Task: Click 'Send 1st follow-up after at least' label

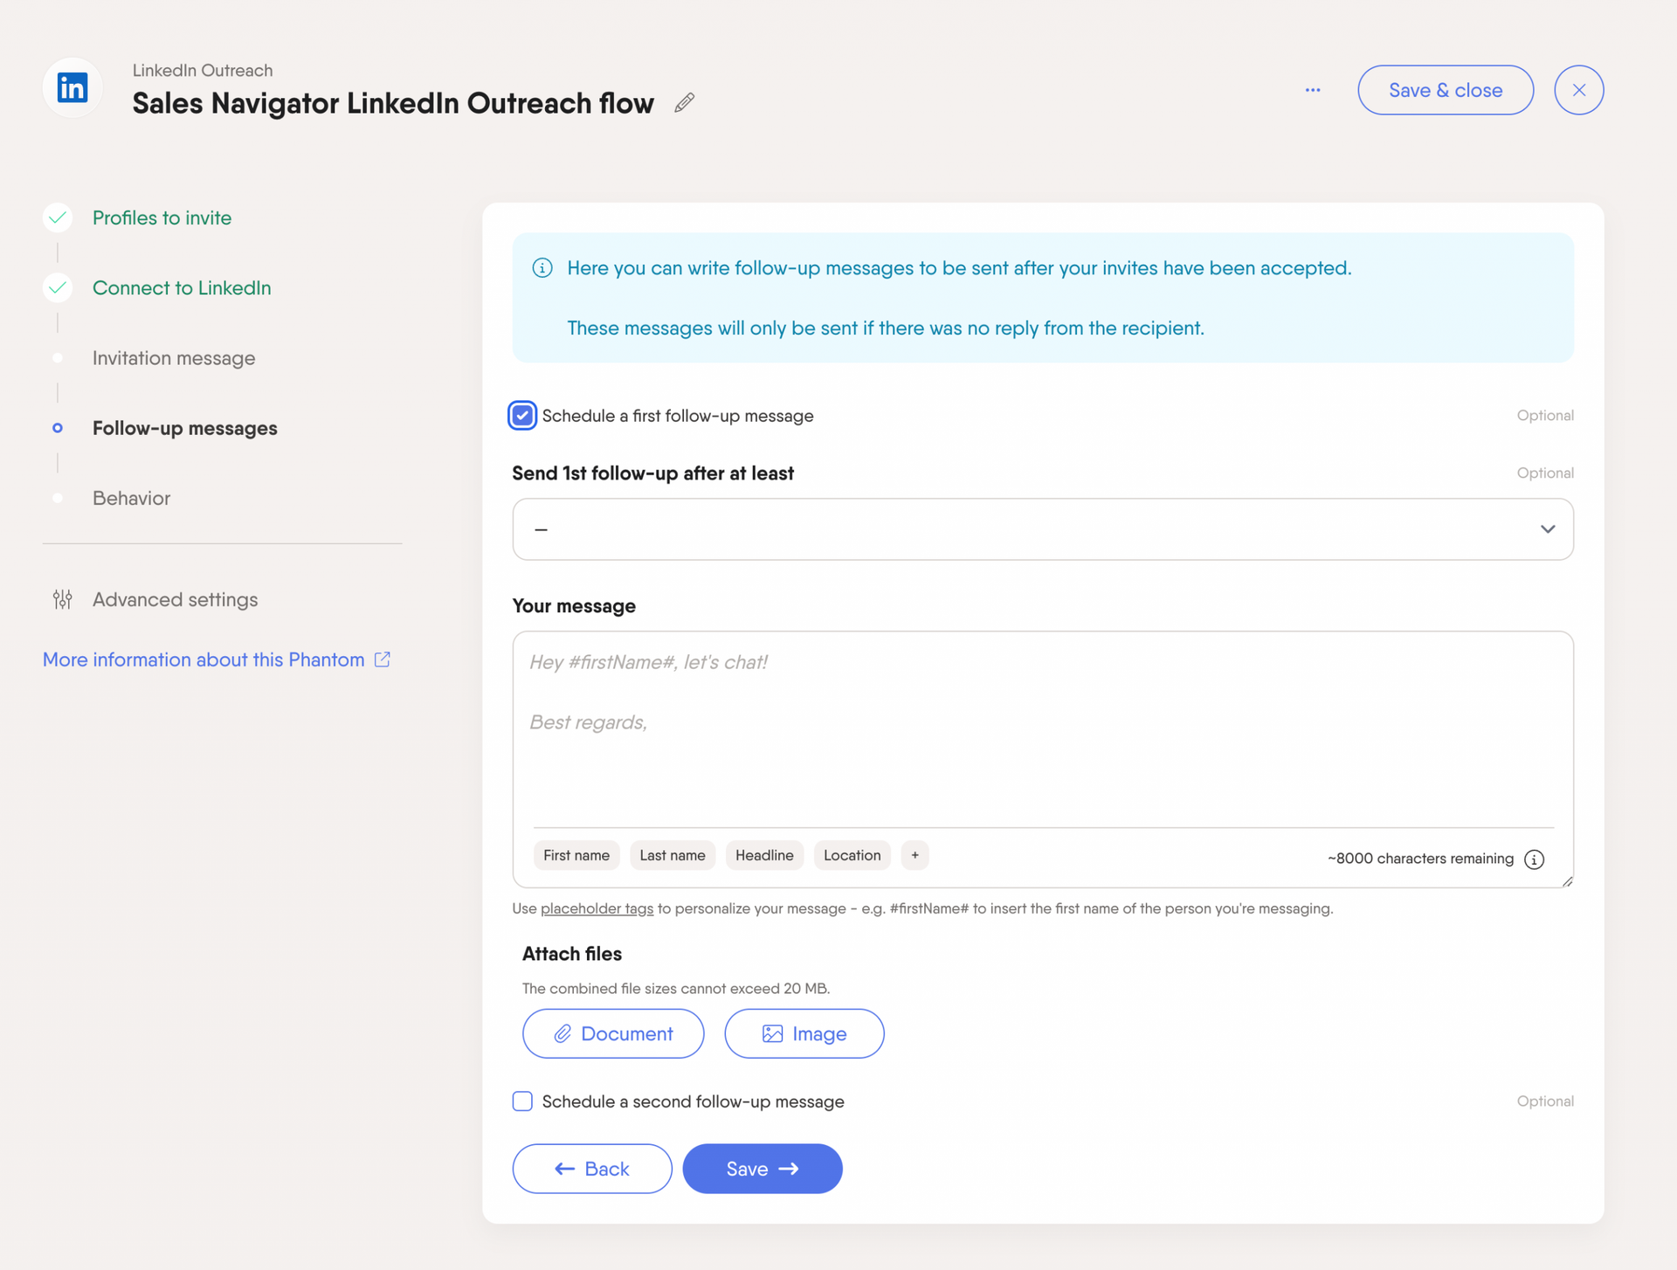Action: tap(652, 473)
